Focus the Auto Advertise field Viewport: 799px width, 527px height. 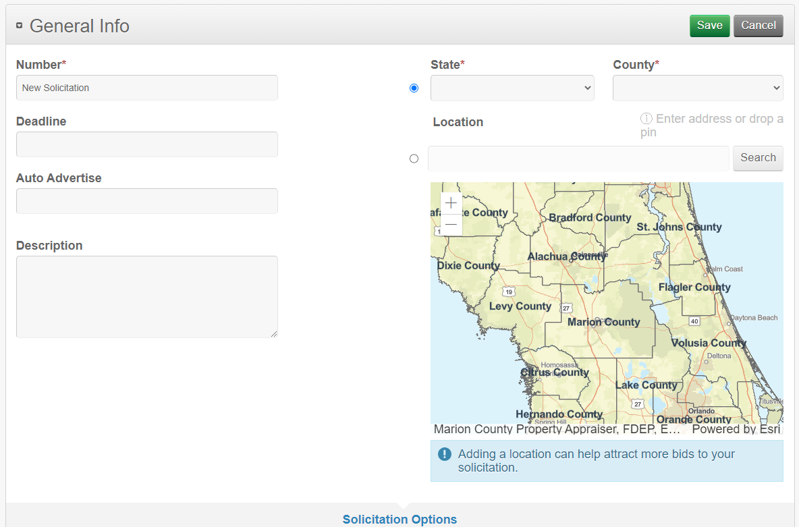click(x=146, y=201)
